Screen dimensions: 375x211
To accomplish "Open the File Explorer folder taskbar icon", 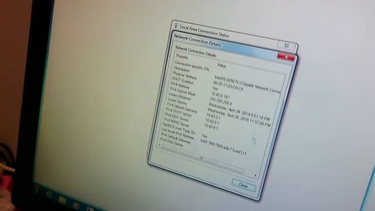I will [x=62, y=200].
